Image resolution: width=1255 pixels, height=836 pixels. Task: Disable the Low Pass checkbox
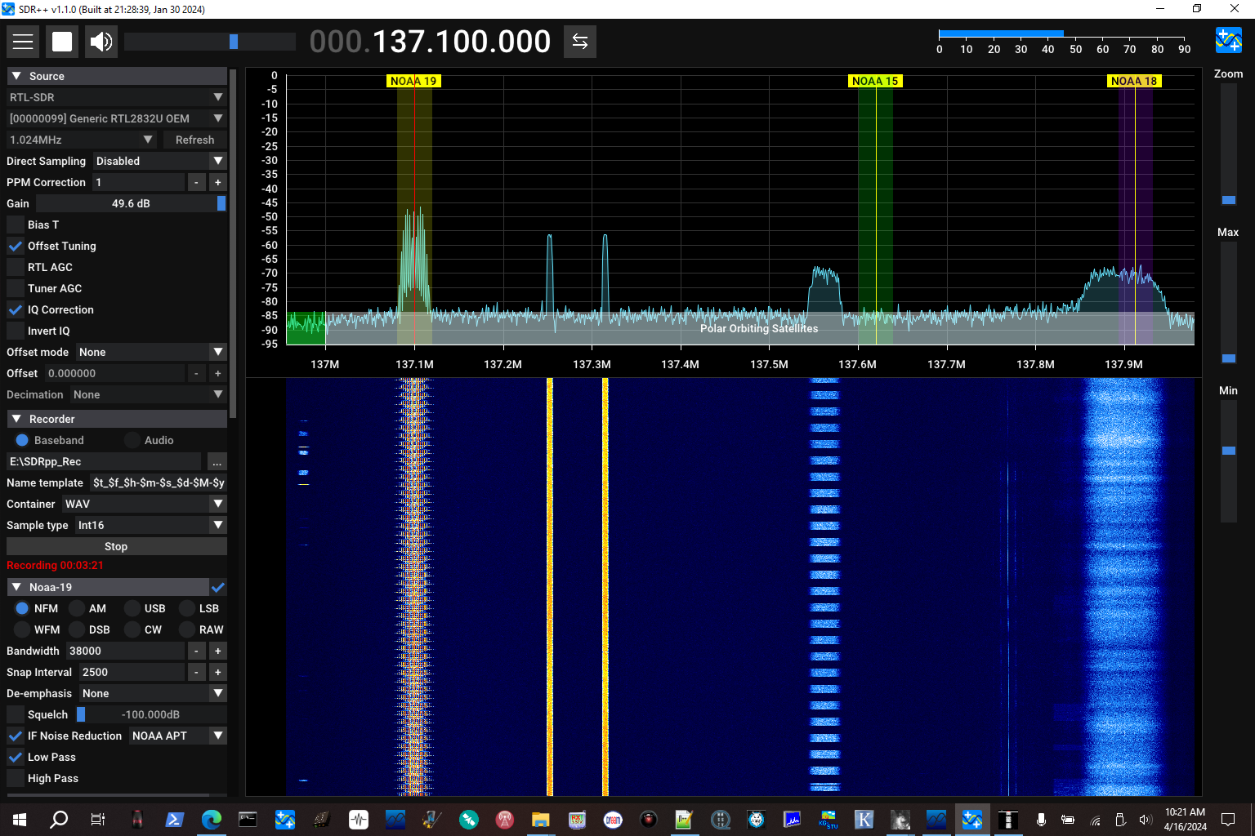pos(16,757)
